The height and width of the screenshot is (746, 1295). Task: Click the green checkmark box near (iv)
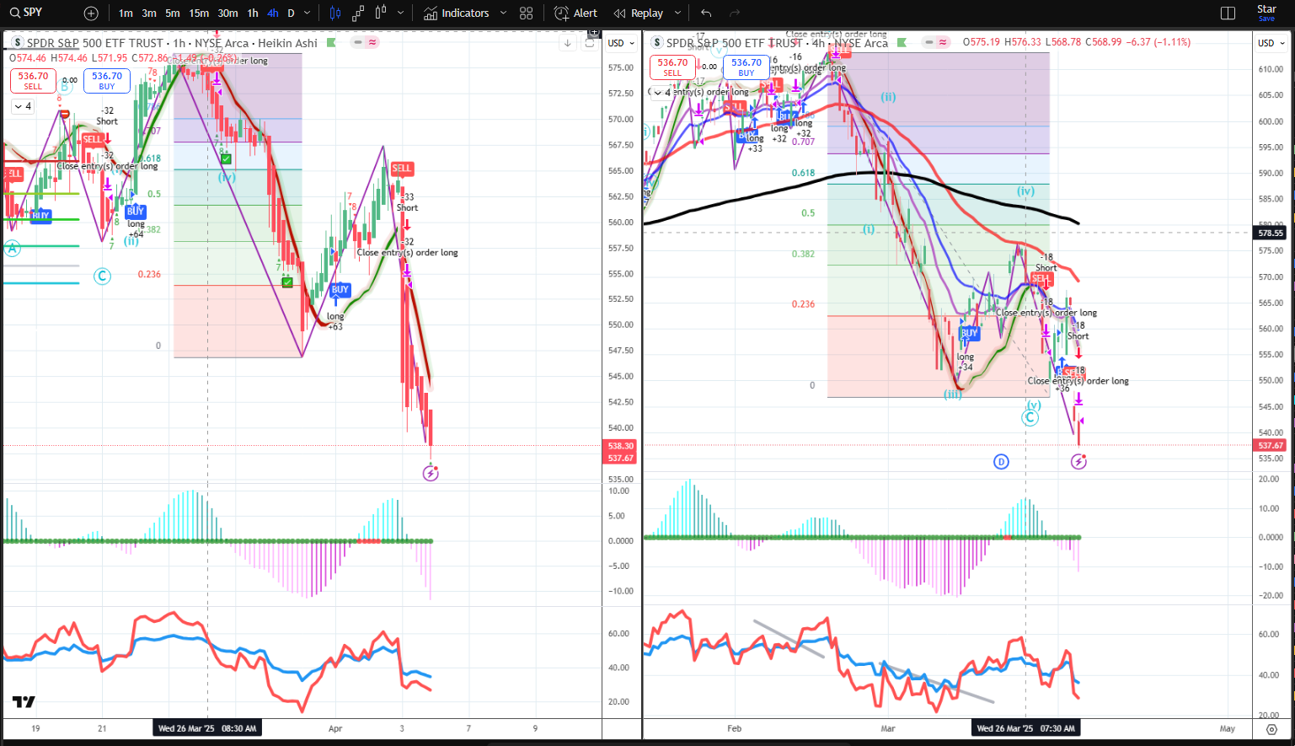pyautogui.click(x=226, y=158)
